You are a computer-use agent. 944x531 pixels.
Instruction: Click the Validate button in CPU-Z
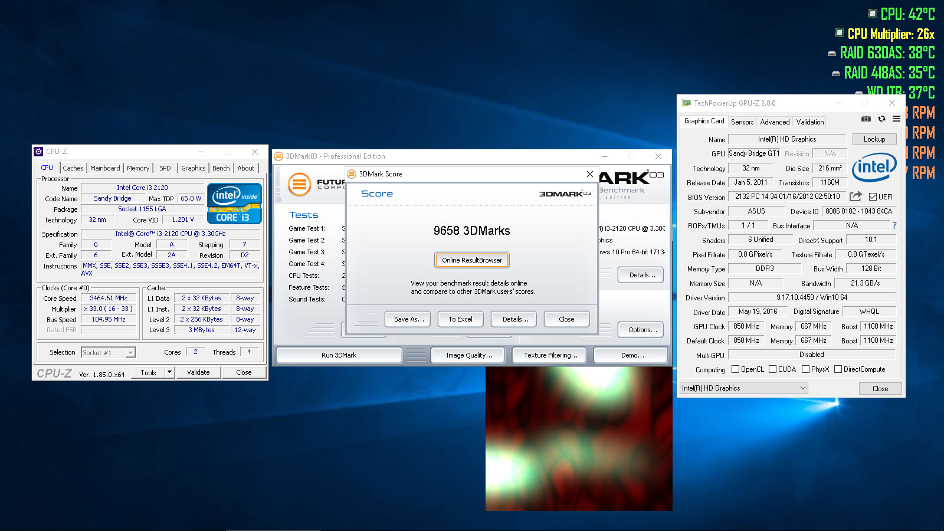coord(198,372)
